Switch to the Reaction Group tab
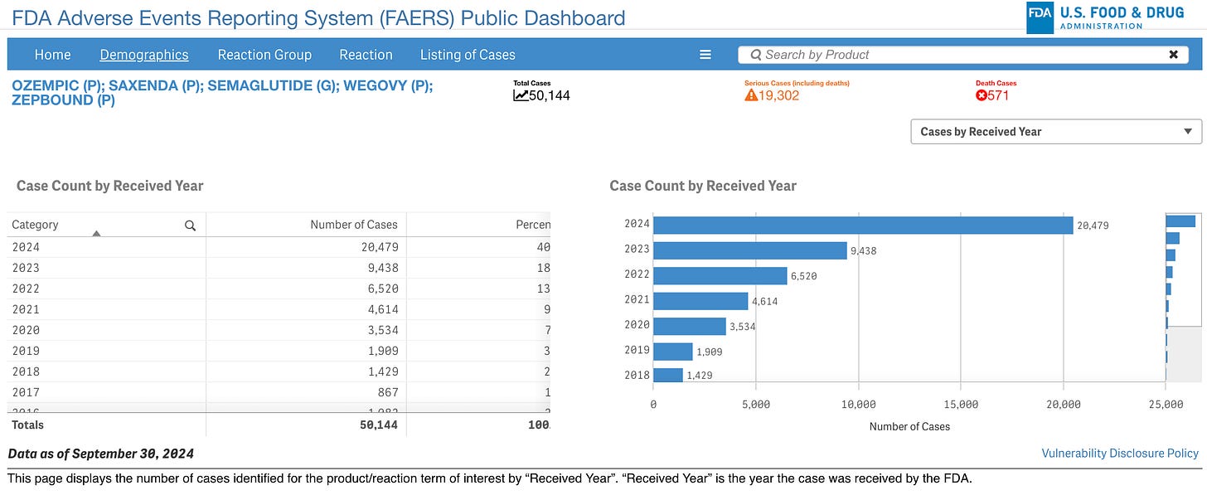Image resolution: width=1207 pixels, height=495 pixels. click(264, 55)
